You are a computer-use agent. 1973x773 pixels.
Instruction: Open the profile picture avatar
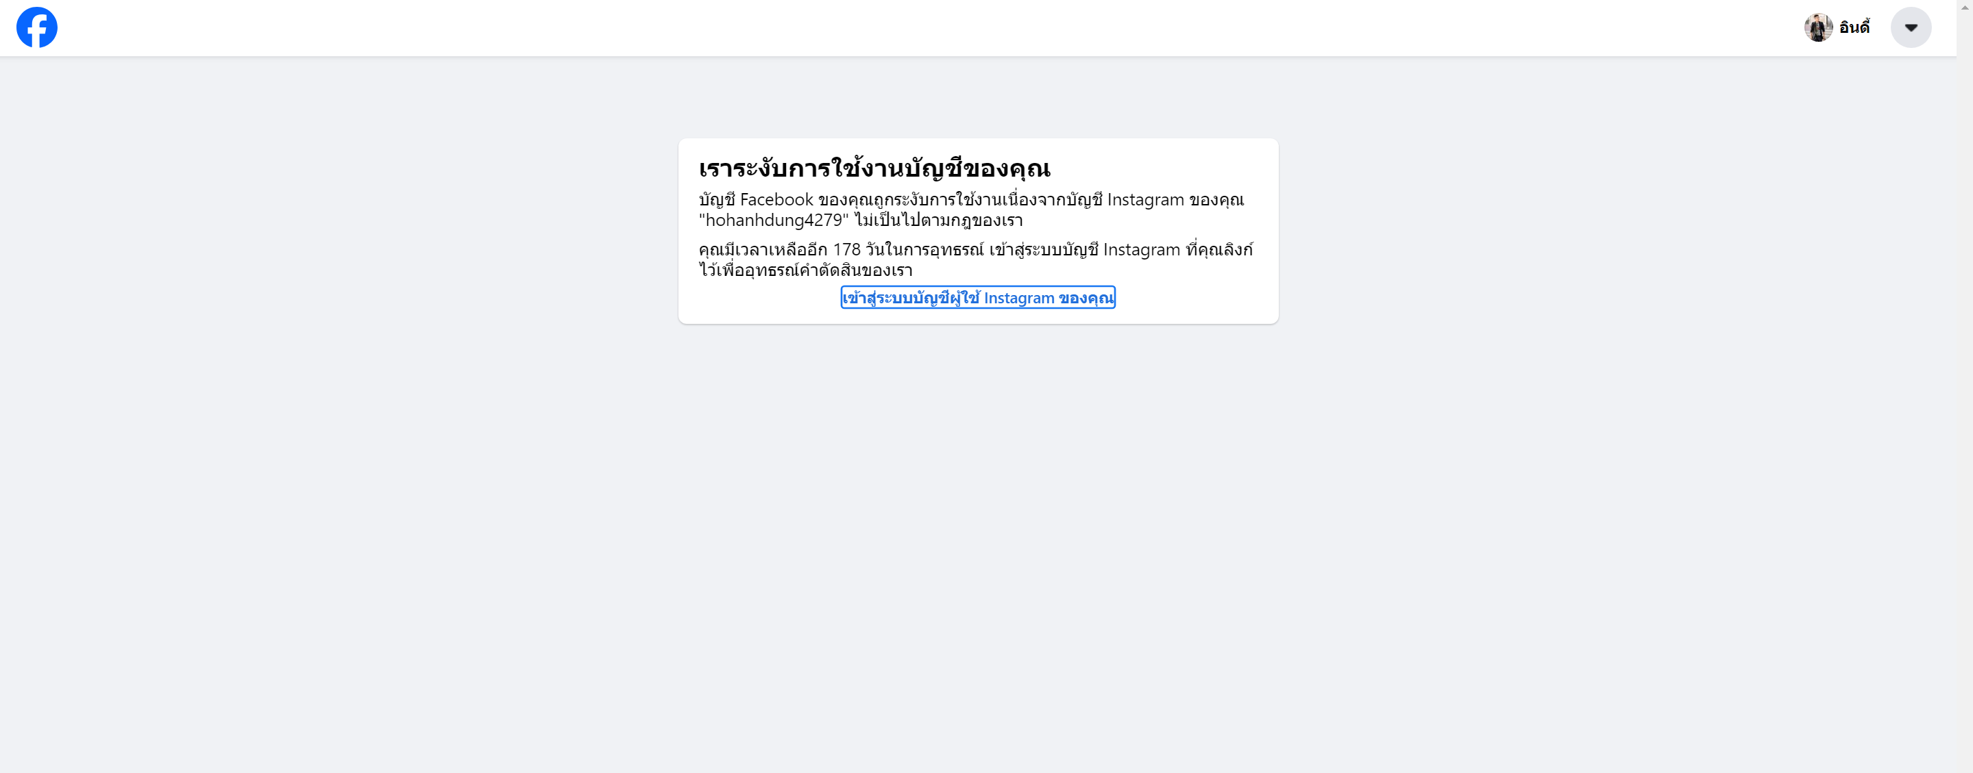(x=1818, y=27)
